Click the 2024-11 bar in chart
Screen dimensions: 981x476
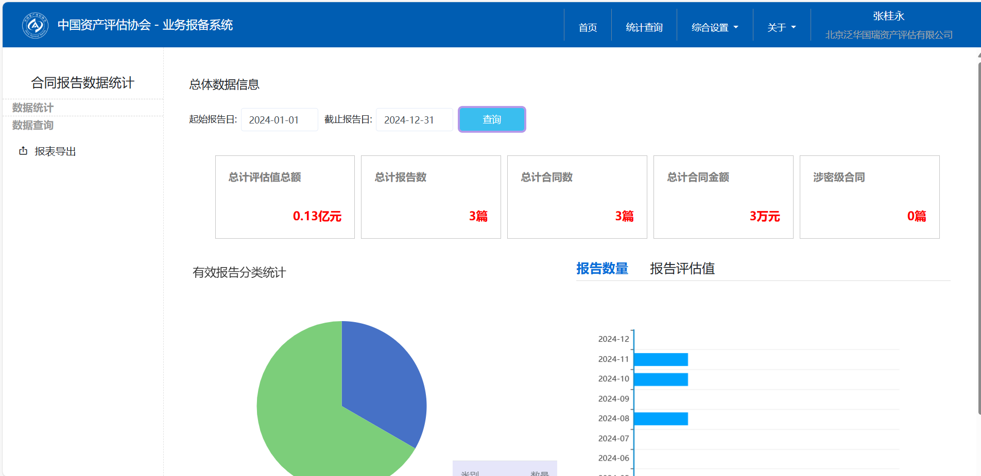point(661,359)
